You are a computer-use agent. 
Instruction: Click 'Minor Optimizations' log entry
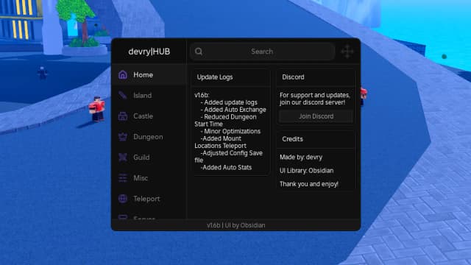tap(230, 131)
